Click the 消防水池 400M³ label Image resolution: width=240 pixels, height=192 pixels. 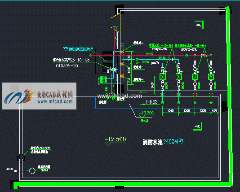point(163,142)
